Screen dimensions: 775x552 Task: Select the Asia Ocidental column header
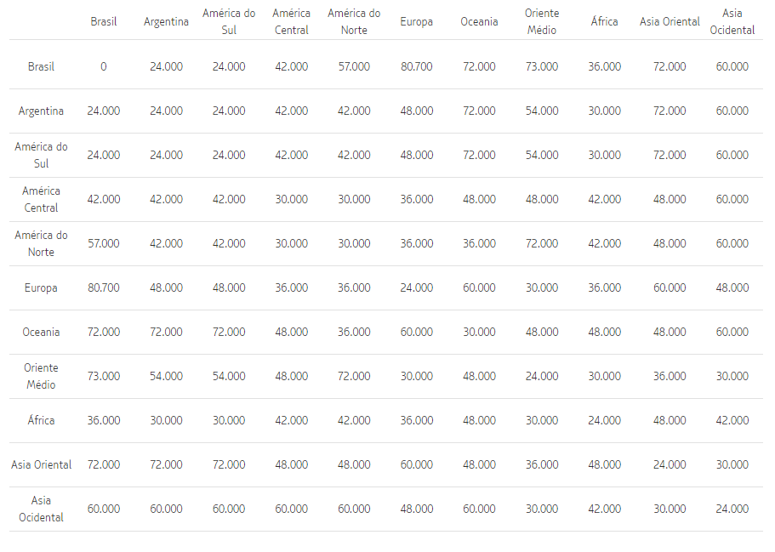tap(732, 22)
